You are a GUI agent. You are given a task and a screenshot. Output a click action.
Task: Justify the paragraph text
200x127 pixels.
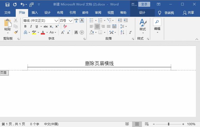pos(109,26)
